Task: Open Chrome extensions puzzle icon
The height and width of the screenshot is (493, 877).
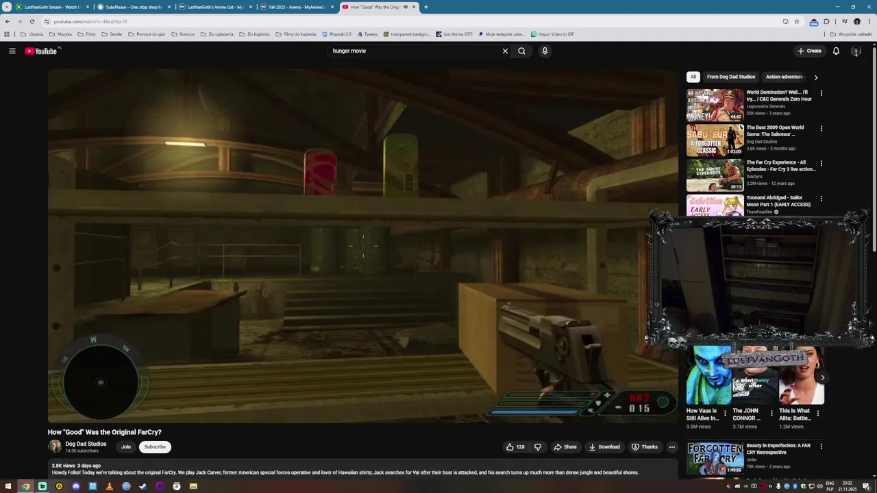Action: [826, 21]
